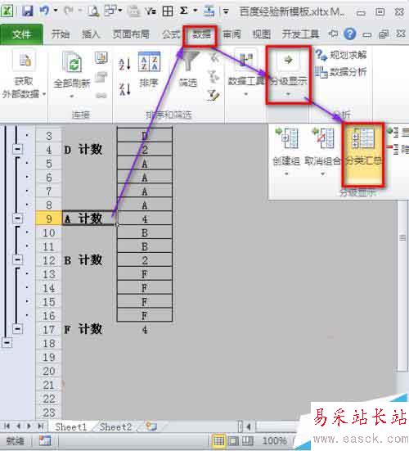Select row header 20

tap(48, 371)
